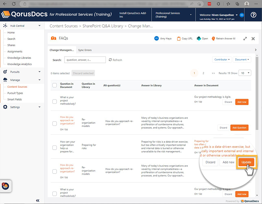The height and width of the screenshot is (204, 262).
Task: Change the Show results-per-page dropdown
Action: 245,73
